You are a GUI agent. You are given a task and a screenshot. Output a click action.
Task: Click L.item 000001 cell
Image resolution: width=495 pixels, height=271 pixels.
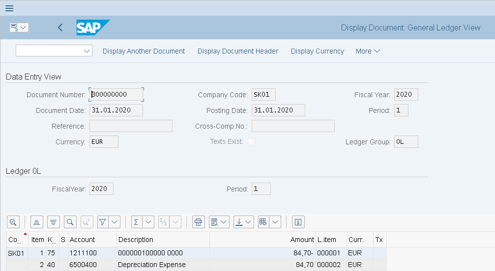331,253
